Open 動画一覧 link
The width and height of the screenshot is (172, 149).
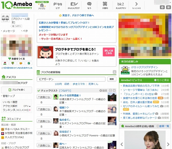(163, 126)
